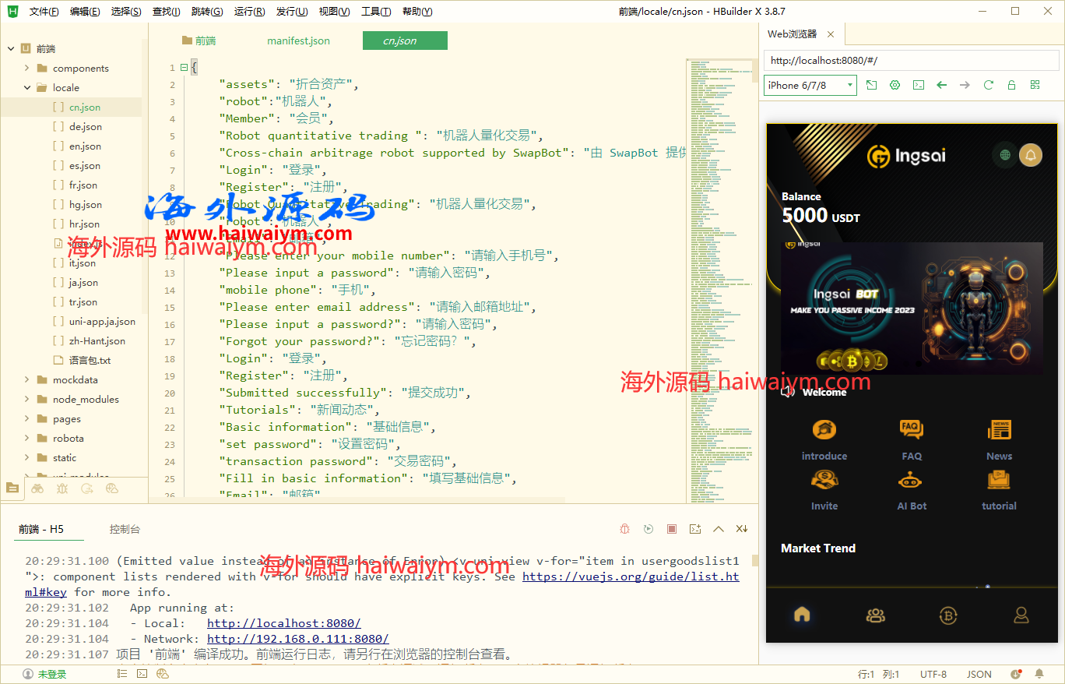Click the notification bell in status bar

[1039, 674]
